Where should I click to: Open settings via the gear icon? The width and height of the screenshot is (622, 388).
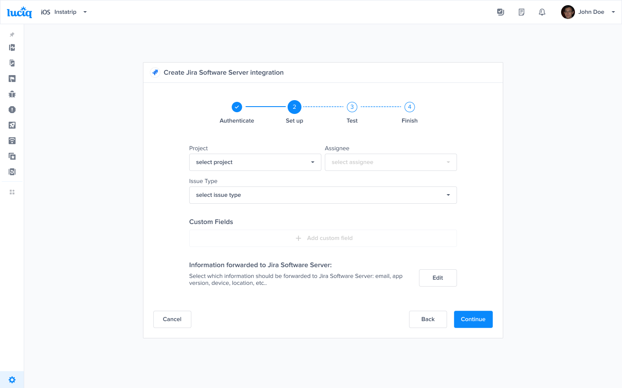tap(12, 379)
